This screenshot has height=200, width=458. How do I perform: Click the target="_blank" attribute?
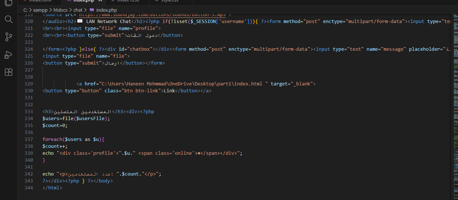[292, 84]
